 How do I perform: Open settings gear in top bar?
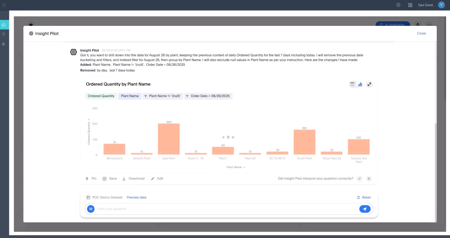398,5
